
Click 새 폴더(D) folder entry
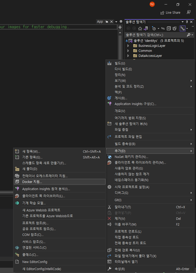tap(60, 169)
